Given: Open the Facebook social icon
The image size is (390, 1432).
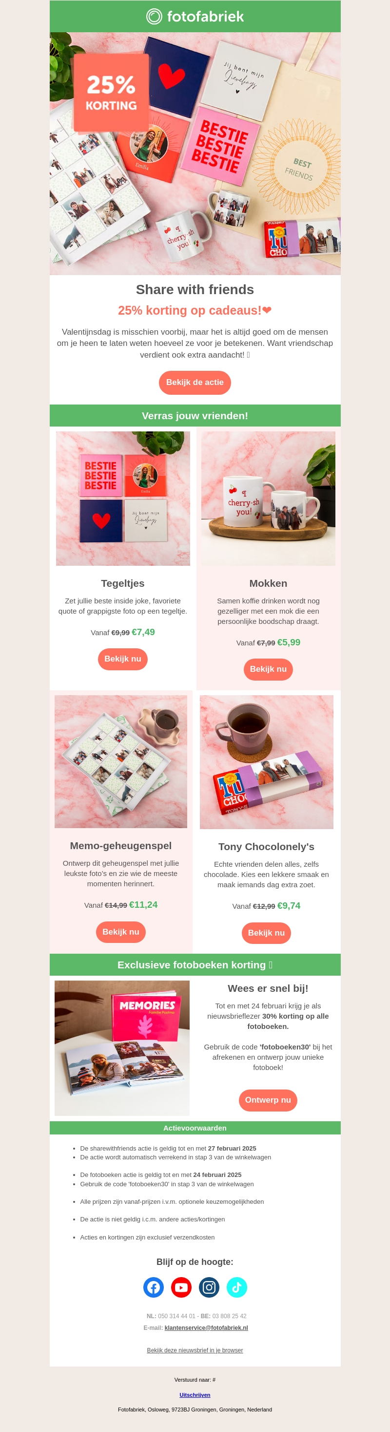Looking at the screenshot, I should point(154,1287).
